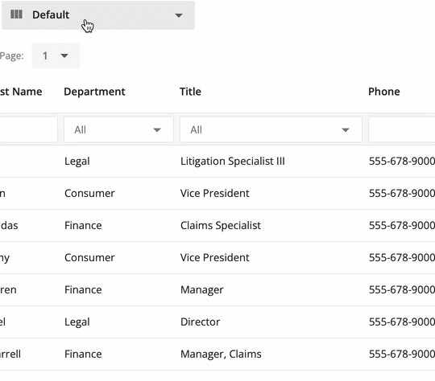Click the Last Name filter input field
Viewport: 435px width, 381px height.
28,129
